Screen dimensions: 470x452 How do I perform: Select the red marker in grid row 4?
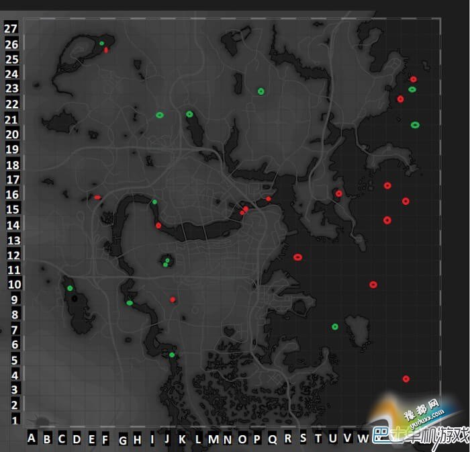(x=406, y=379)
